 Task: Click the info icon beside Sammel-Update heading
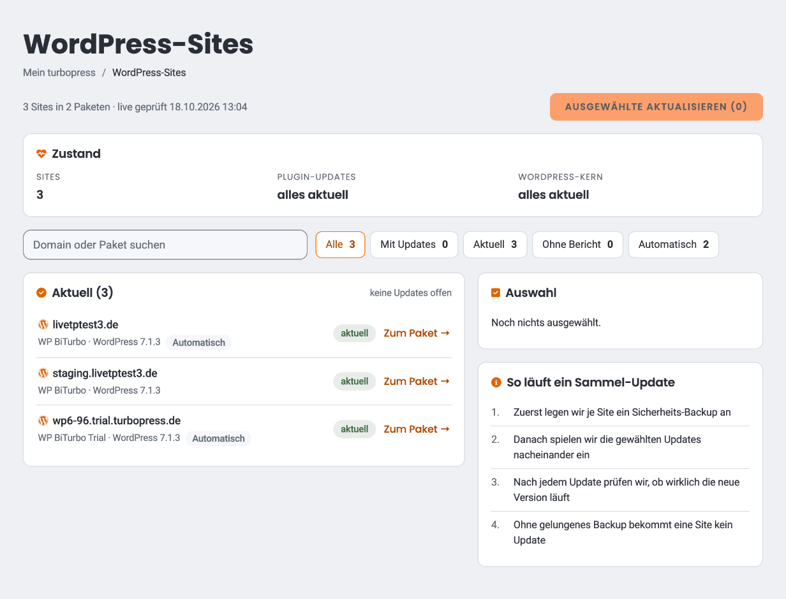point(496,382)
